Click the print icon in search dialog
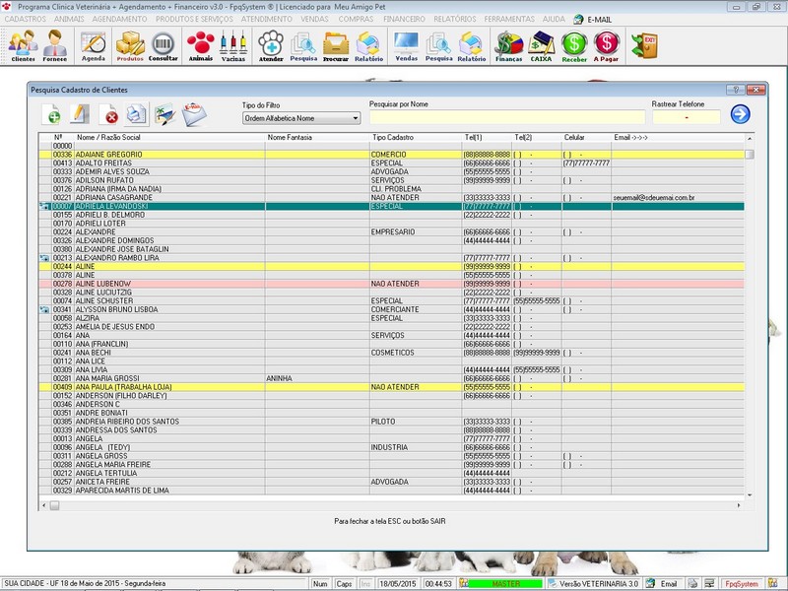This screenshot has width=788, height=591. pyautogui.click(x=136, y=115)
